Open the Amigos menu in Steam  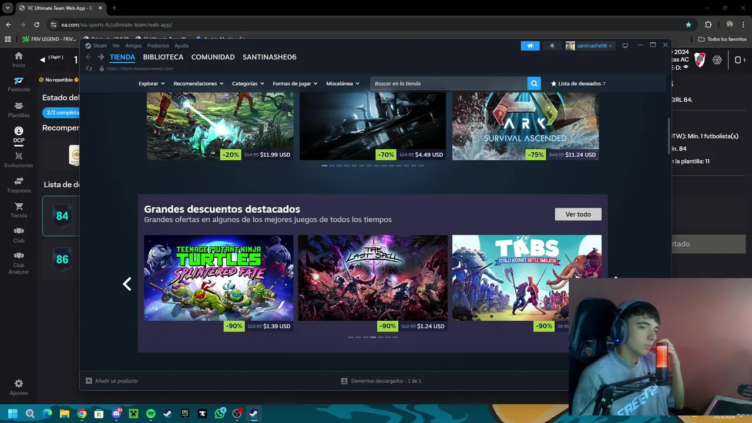133,46
